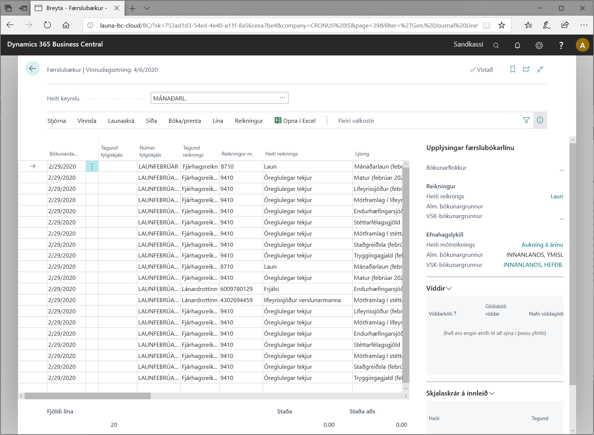Image resolution: width=594 pixels, height=435 pixels.
Task: Click the help question mark icon
Action: [561, 45]
